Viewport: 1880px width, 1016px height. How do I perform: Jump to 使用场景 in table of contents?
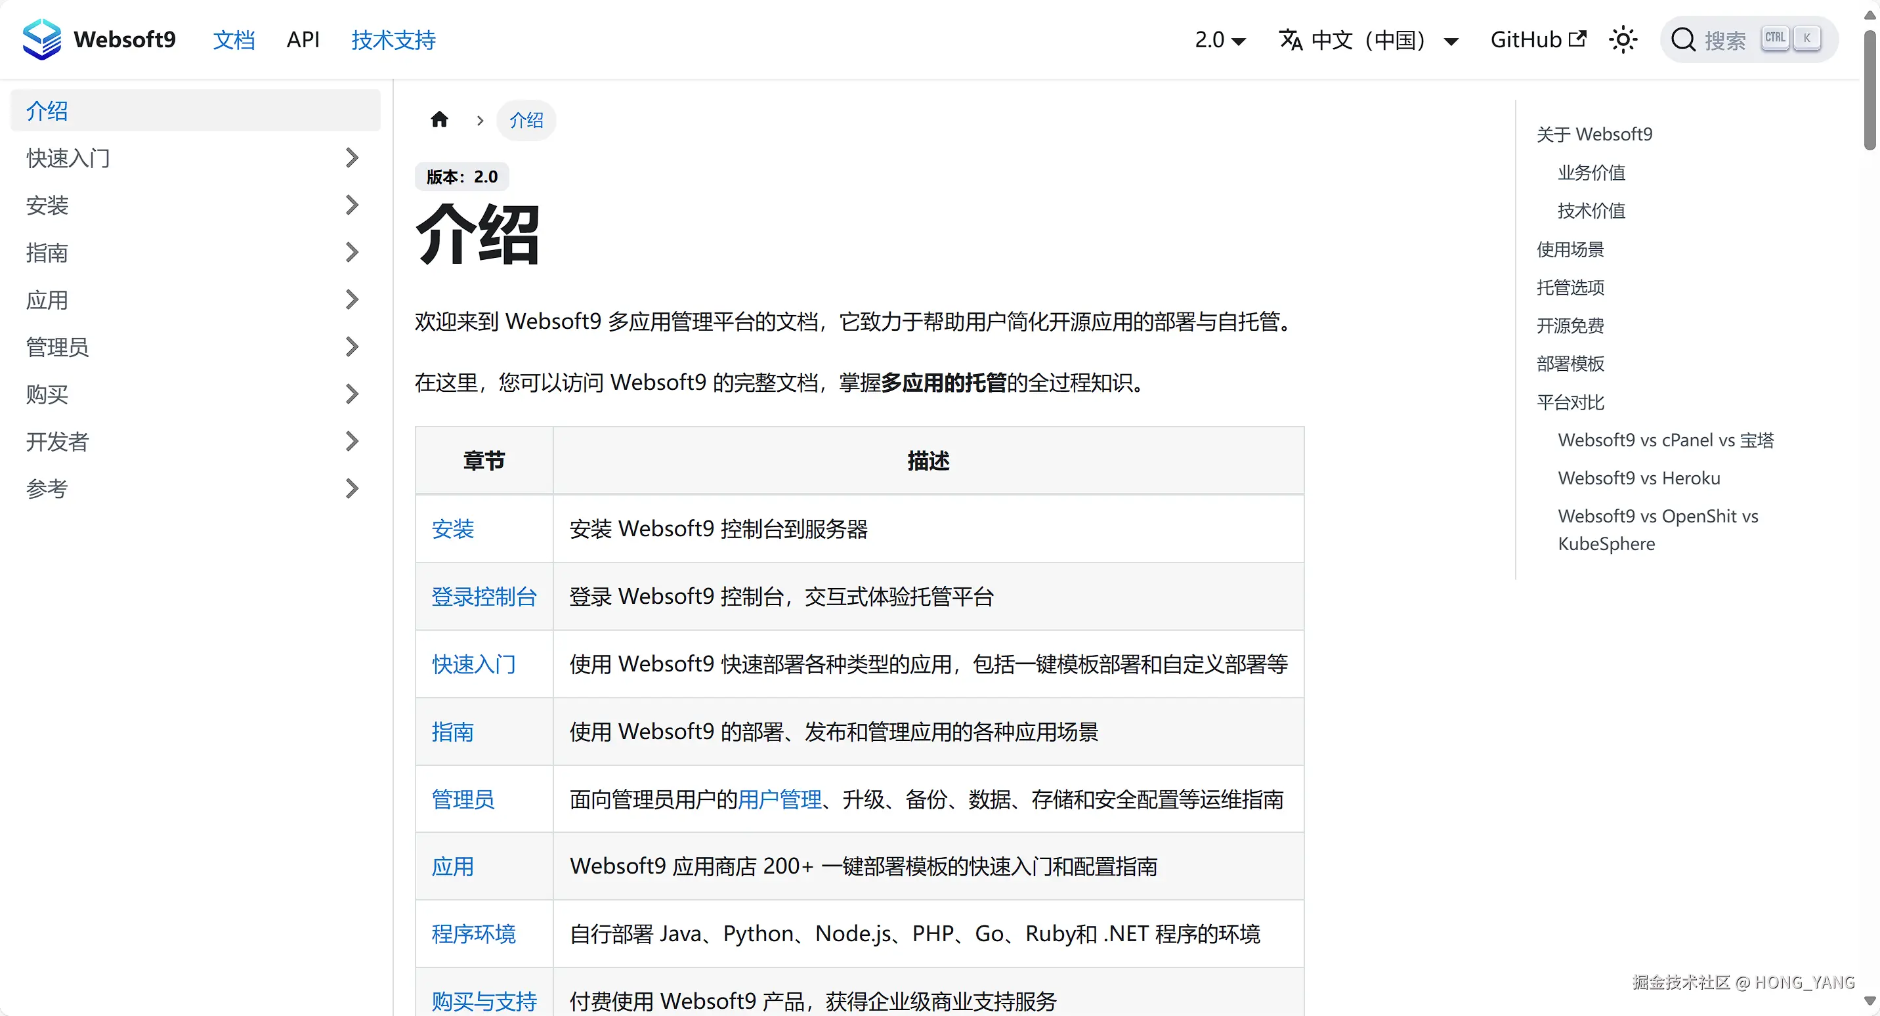[x=1570, y=249]
